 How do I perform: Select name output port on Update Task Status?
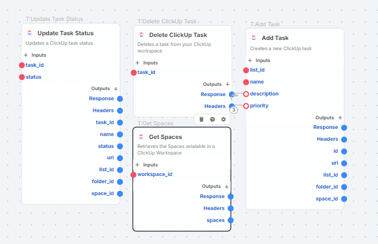tap(120, 134)
